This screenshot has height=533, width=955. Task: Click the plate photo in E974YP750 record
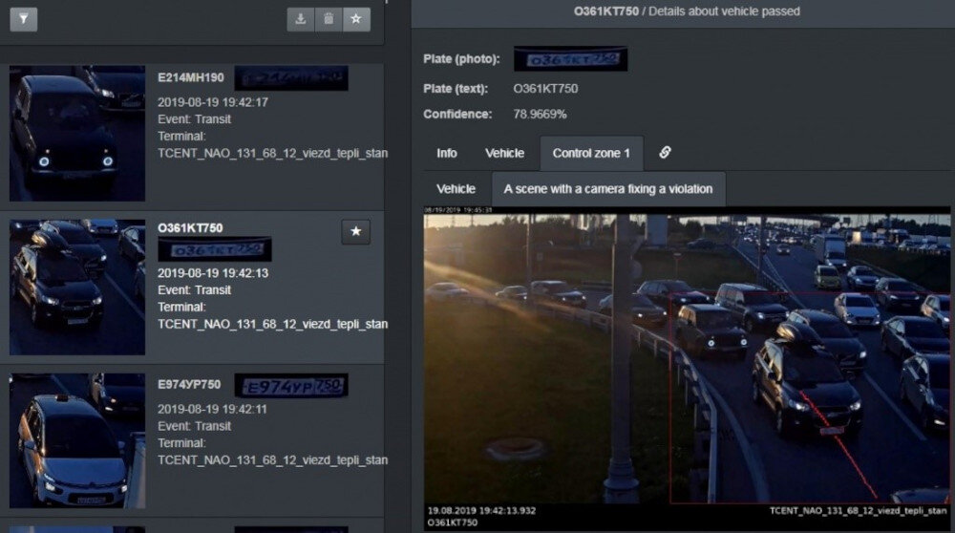291,386
